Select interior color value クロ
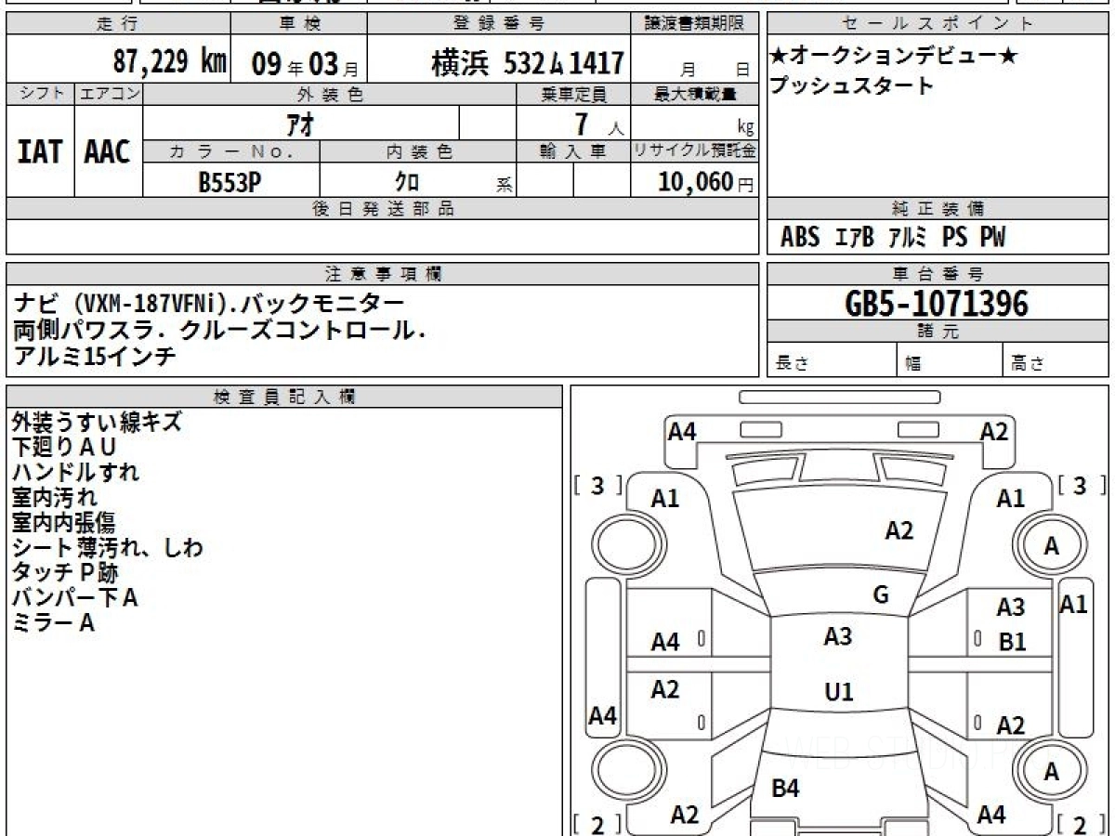1115x836 pixels. click(405, 182)
